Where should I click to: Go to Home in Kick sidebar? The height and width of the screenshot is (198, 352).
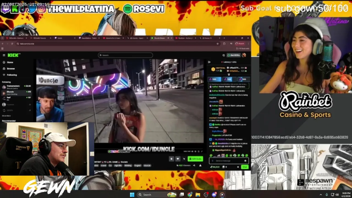pyautogui.click(x=10, y=62)
